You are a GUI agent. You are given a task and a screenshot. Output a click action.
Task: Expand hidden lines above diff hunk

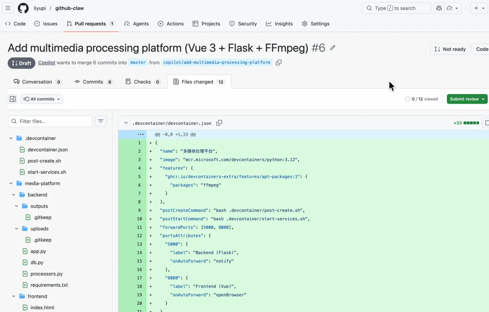(140, 134)
